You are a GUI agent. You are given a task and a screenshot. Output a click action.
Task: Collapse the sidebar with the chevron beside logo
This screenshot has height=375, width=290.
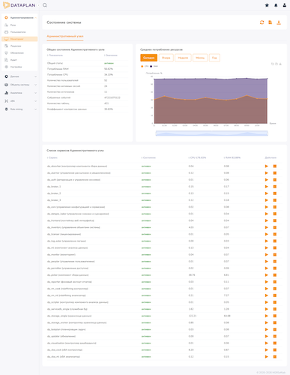click(x=39, y=5)
